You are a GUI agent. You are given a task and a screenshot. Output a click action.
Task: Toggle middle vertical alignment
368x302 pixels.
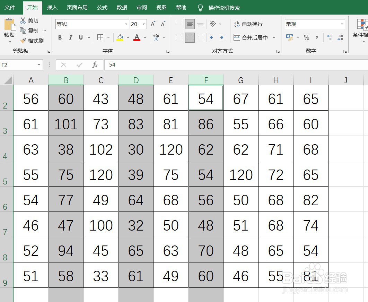190,24
